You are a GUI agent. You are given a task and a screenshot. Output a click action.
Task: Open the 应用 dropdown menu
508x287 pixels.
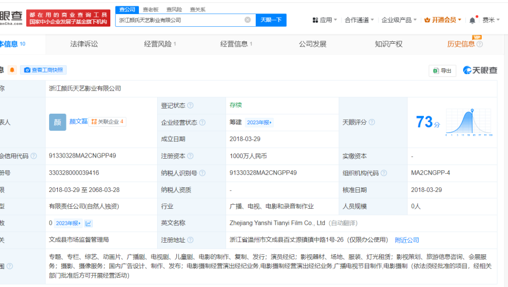pos(325,20)
